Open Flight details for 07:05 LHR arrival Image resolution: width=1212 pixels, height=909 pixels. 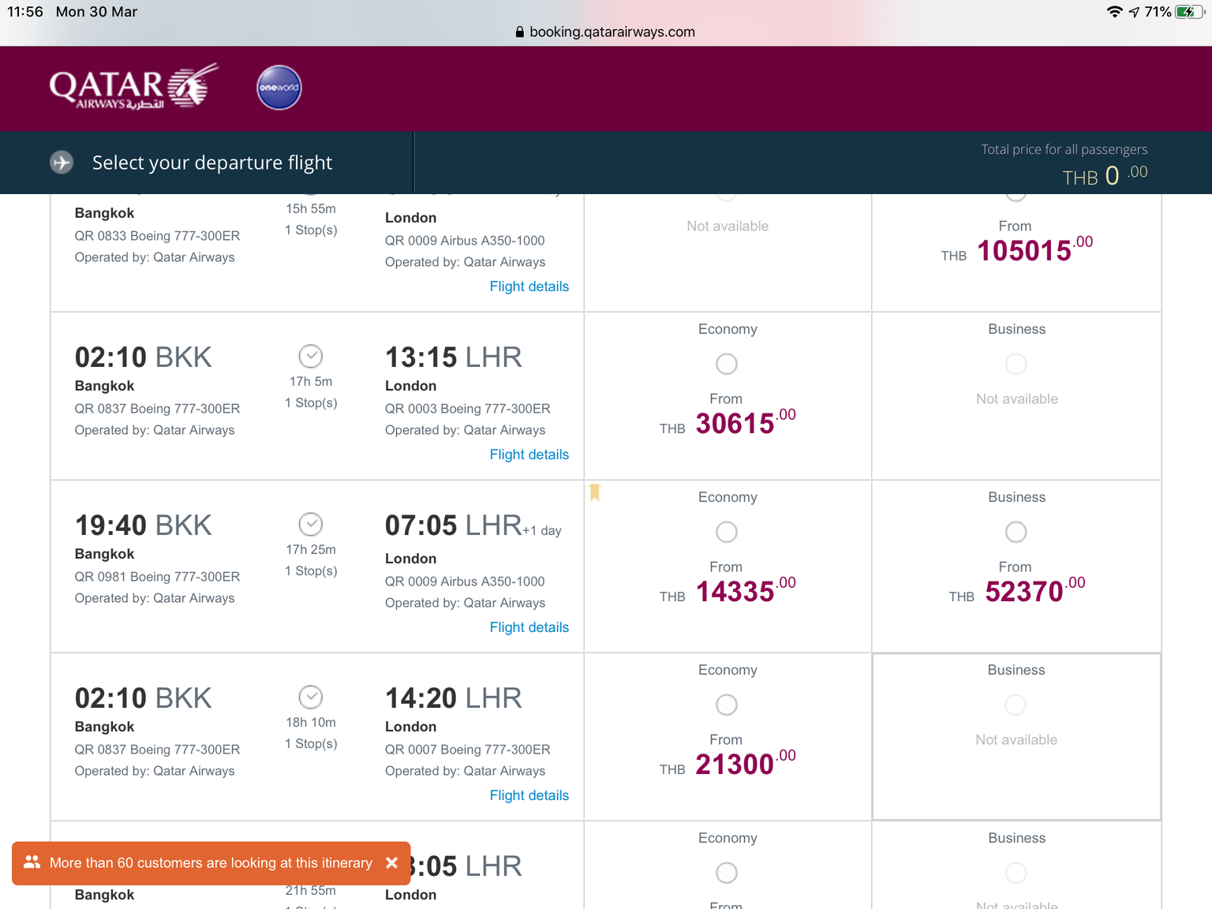529,627
